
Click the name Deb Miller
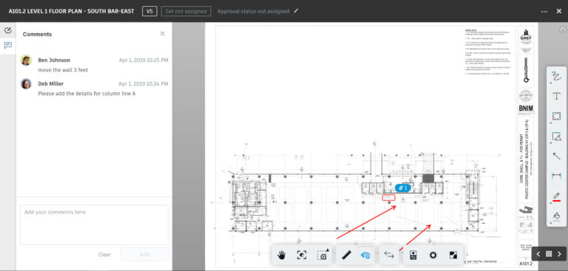(51, 84)
